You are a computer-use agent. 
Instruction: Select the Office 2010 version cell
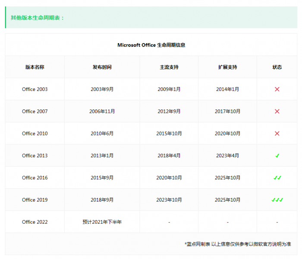click(35, 134)
